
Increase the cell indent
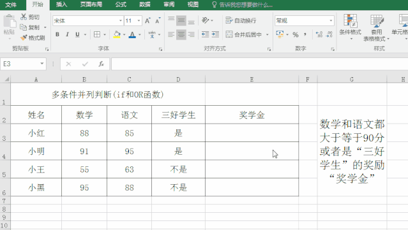click(215, 34)
